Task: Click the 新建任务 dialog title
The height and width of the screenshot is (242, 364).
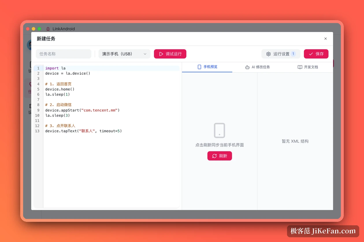Action: point(46,39)
